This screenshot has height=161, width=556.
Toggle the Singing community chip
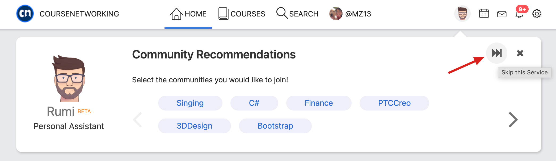[190, 103]
